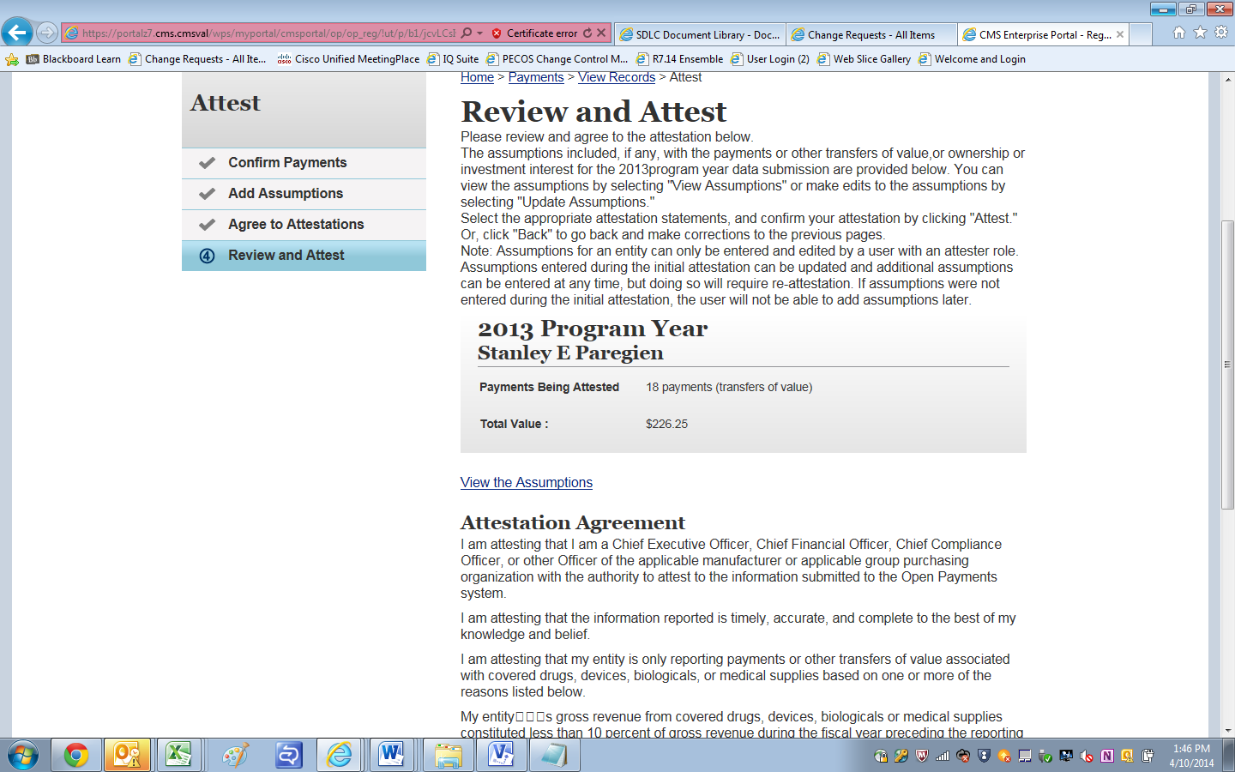Open the Web Slice Gallery bookmark
1235x772 pixels.
[x=864, y=59]
